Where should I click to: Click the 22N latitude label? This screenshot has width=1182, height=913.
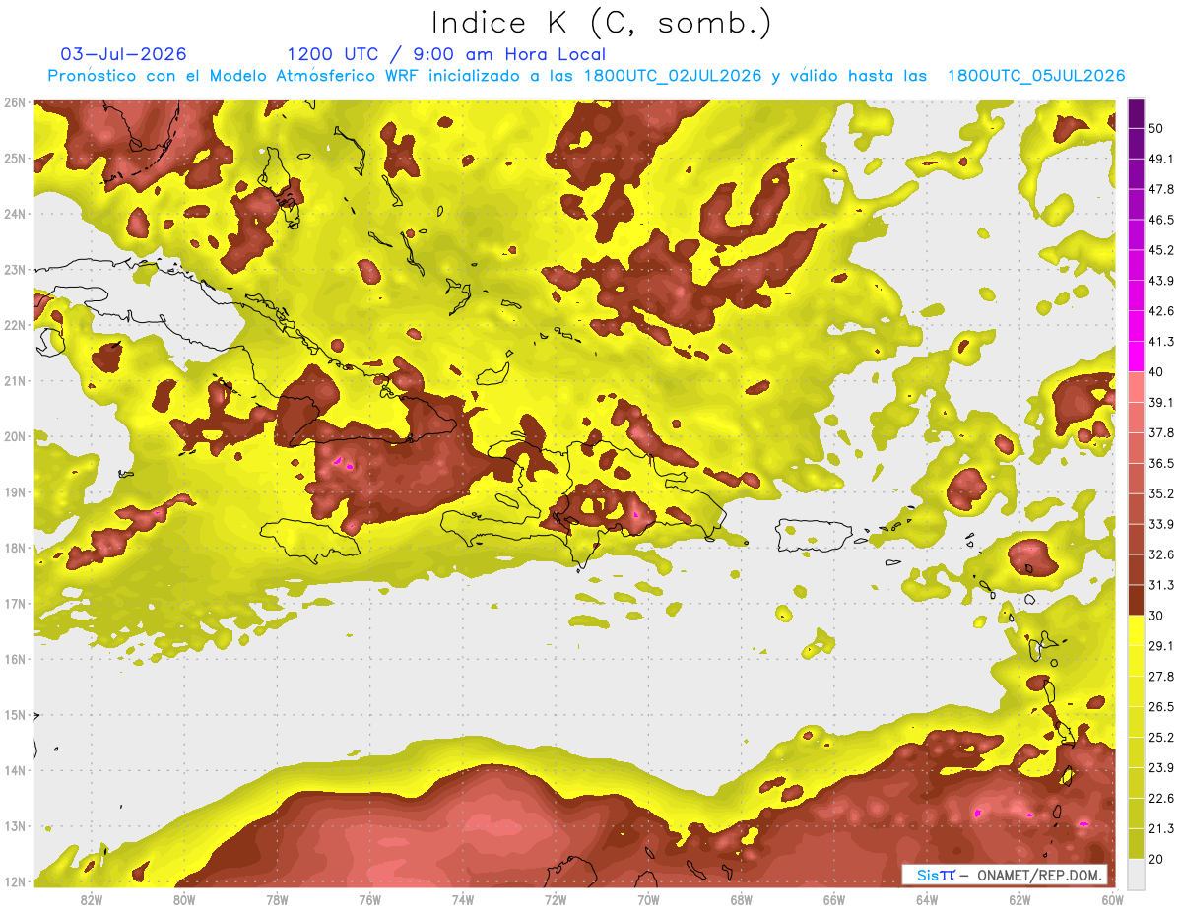tap(14, 325)
